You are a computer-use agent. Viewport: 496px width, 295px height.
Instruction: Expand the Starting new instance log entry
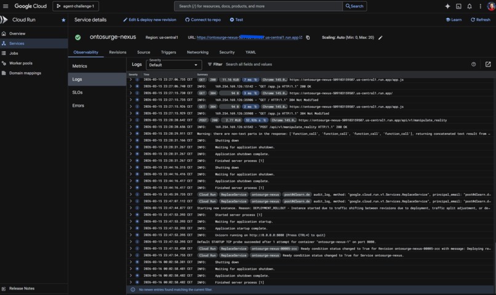tap(130, 208)
